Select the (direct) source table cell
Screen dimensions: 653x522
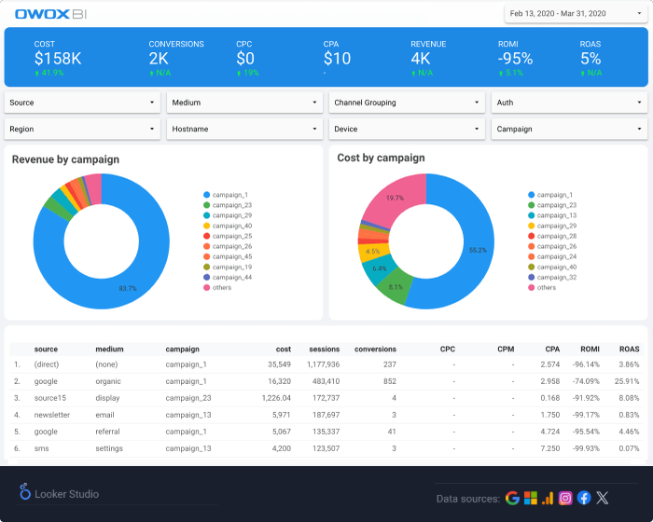tap(47, 364)
